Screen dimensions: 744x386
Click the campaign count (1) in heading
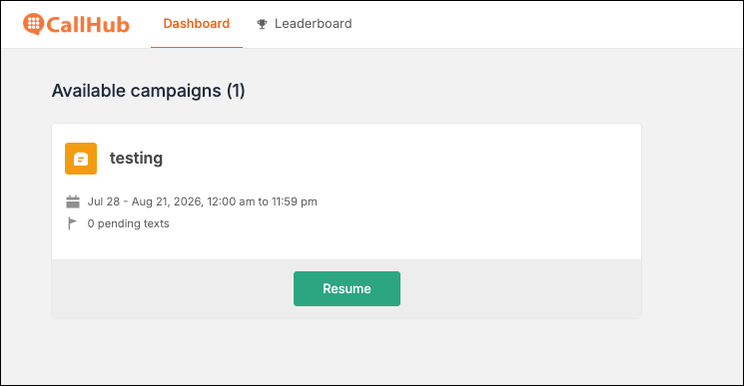pos(236,91)
